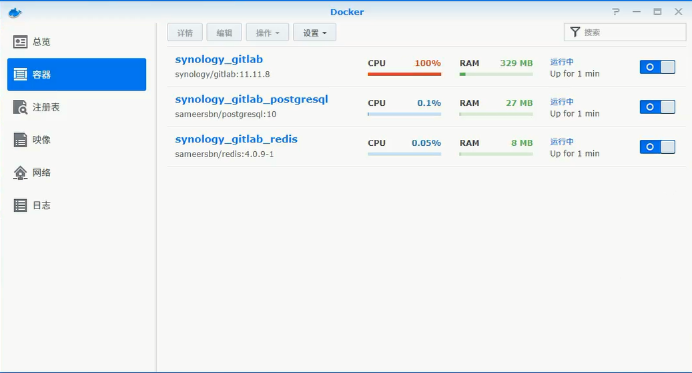Click the 日志 log list icon
Image resolution: width=692 pixels, height=373 pixels.
(20, 205)
